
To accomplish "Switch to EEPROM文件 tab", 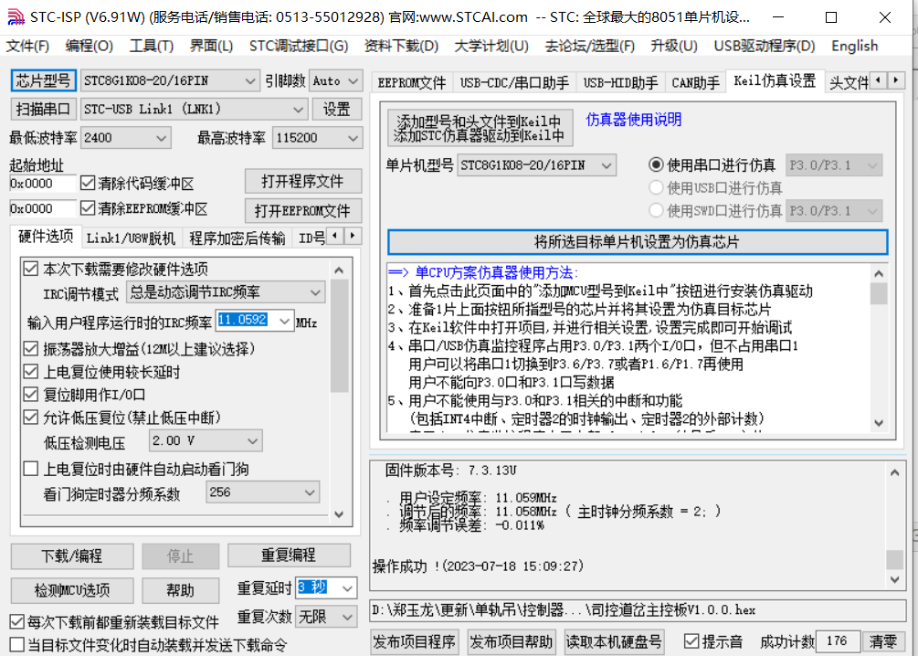I will tap(412, 82).
